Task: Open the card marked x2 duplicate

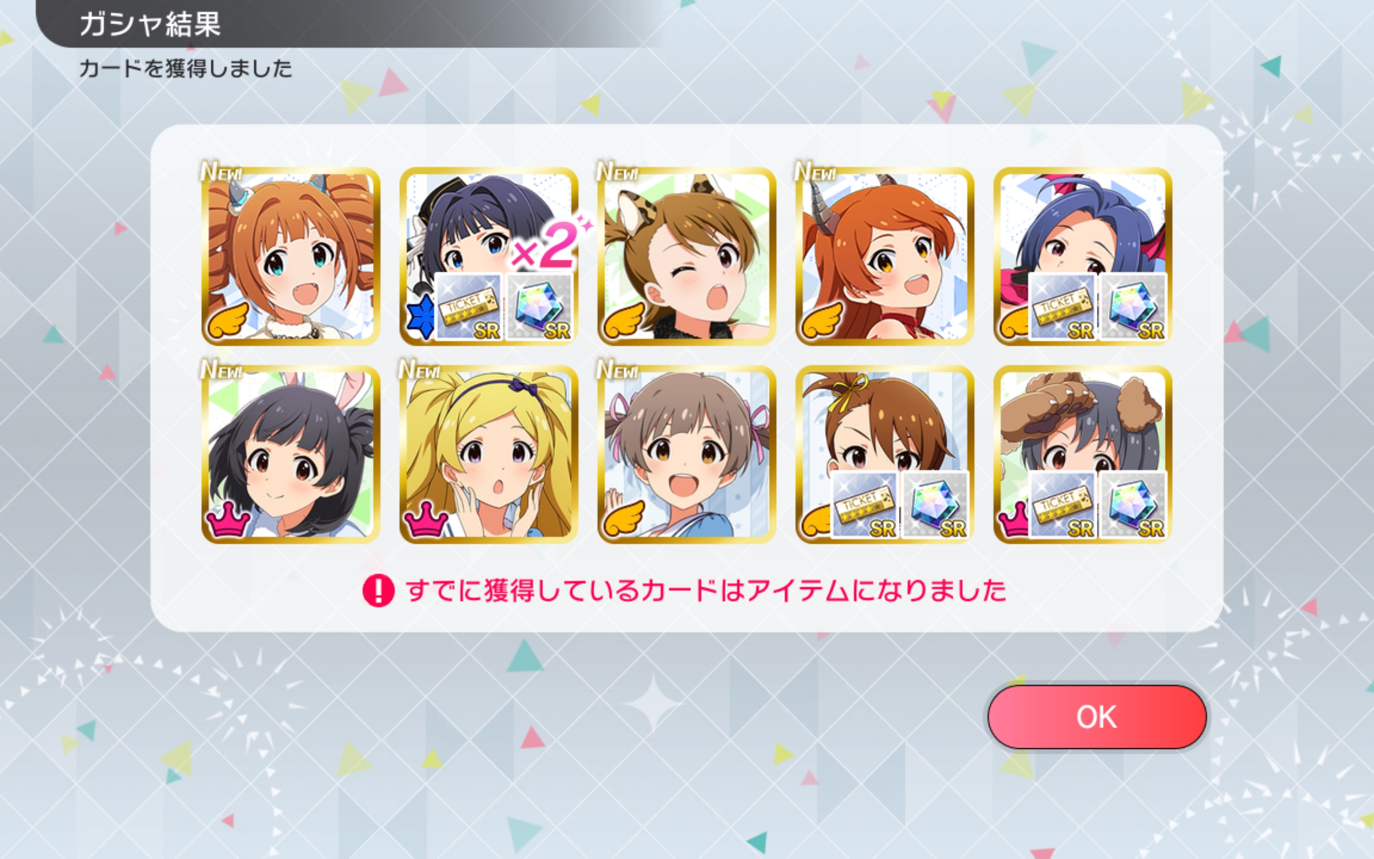Action: (489, 256)
